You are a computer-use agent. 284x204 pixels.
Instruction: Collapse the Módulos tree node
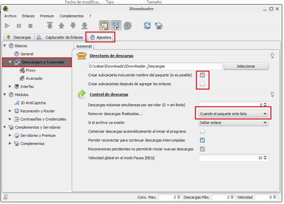tap(5, 94)
